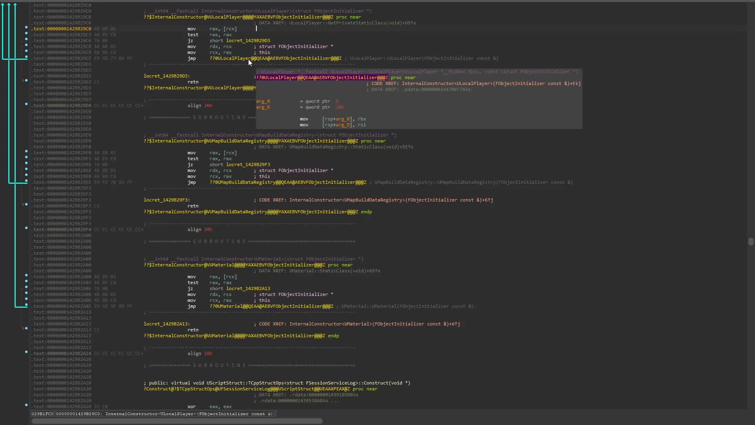The width and height of the screenshot is (755, 425).
Task: Toggle breakpoint dot at address 1429B2A00
Action: point(26,275)
